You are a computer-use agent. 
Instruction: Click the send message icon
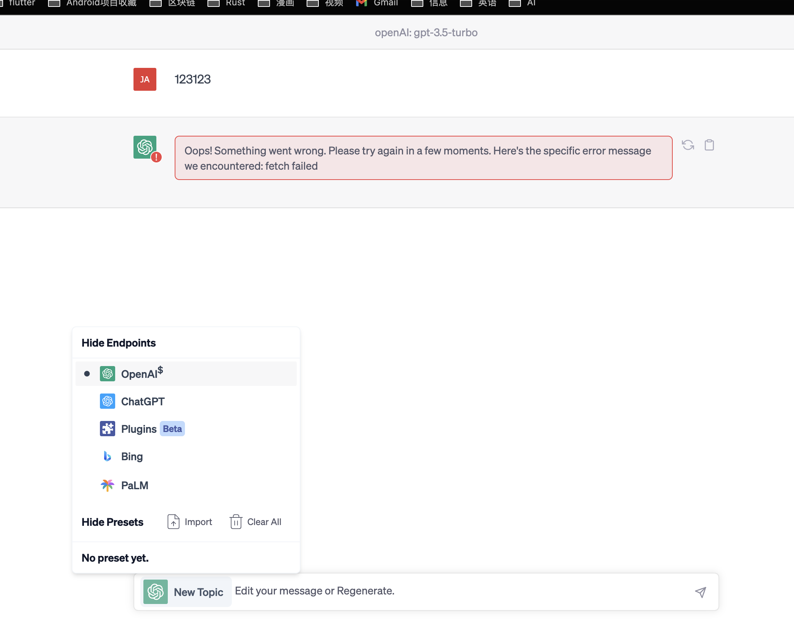click(701, 591)
